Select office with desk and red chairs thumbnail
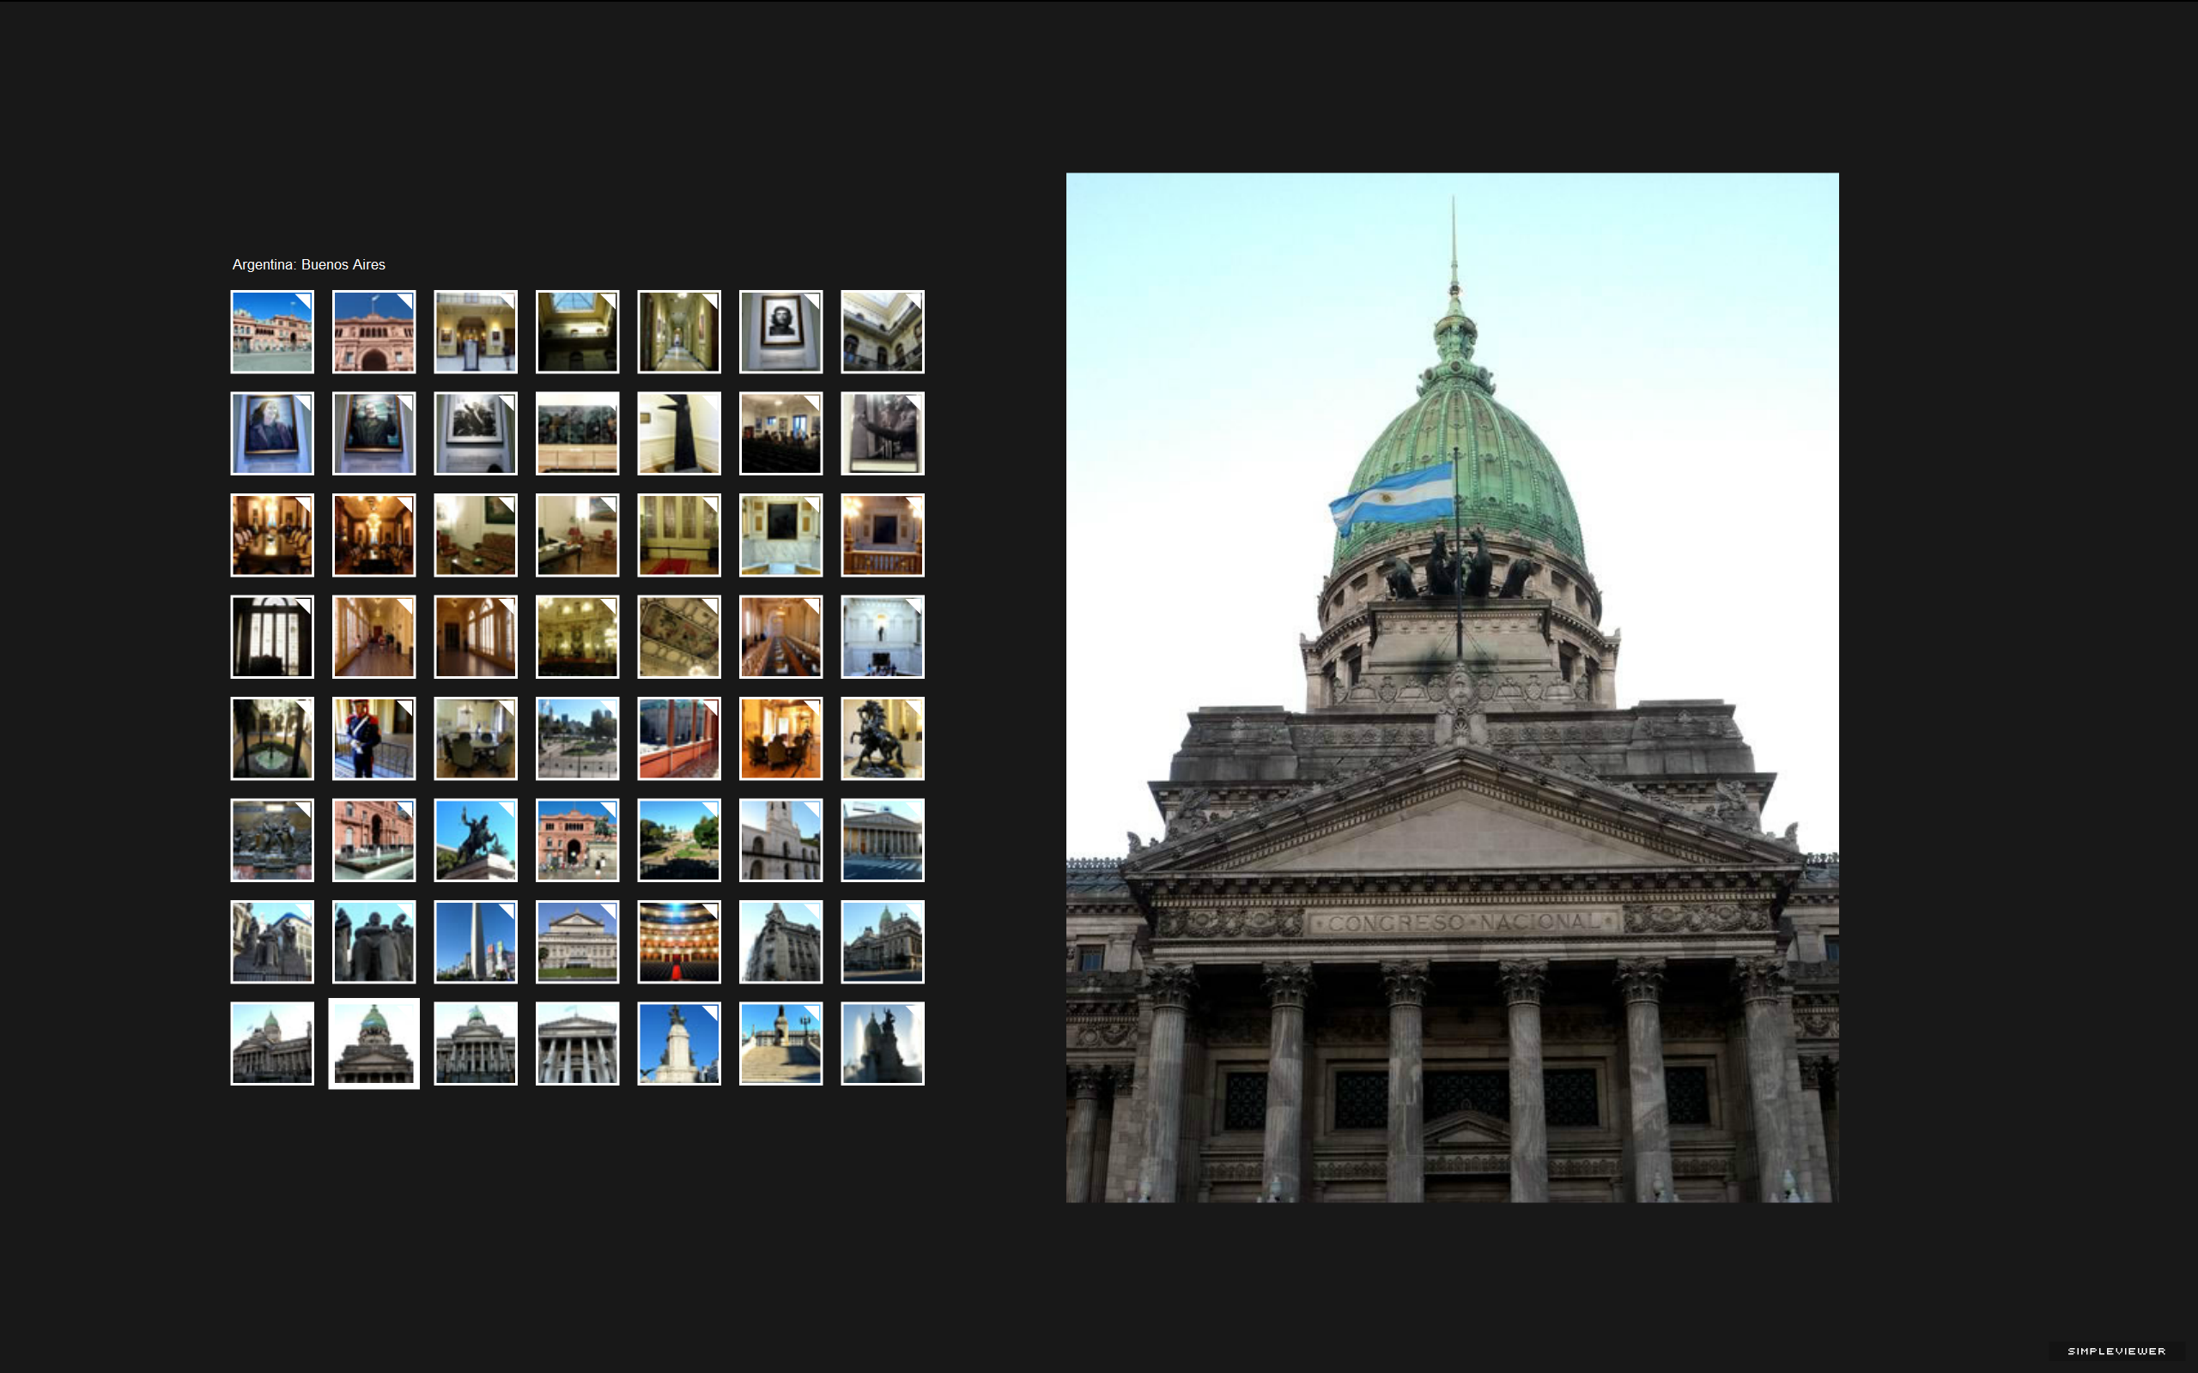This screenshot has height=1373, width=2198. tap(578, 535)
